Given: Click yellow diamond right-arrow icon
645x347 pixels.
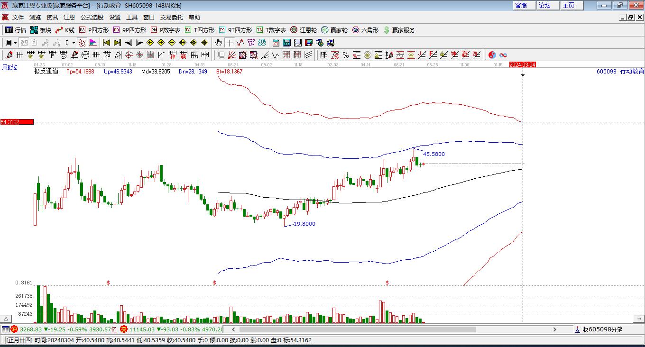Looking at the screenshot, I should point(161,43).
